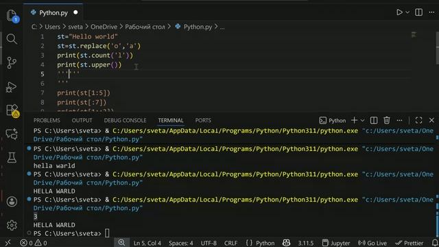Open Copilot status icon
Screen dimensions: 439x247
pos(286,242)
